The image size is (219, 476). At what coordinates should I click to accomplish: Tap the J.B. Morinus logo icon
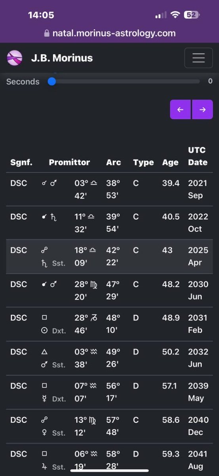point(15,58)
